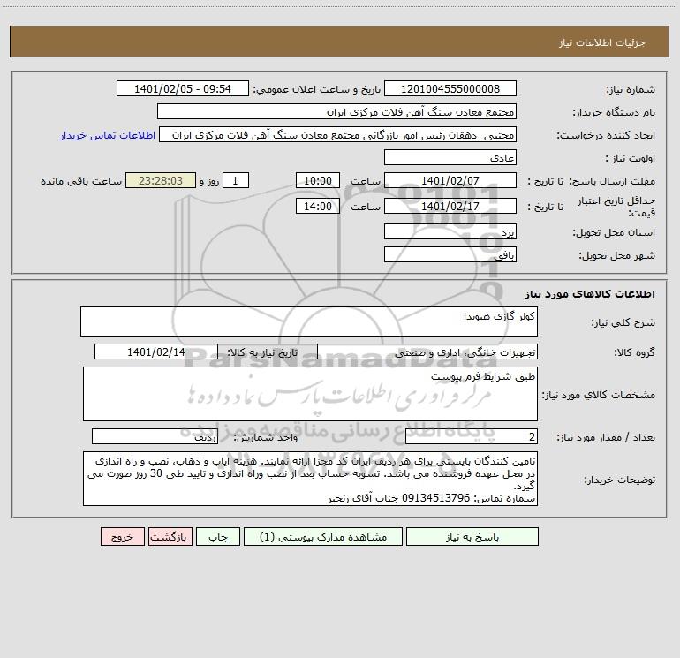Click the پاسخ به نیاز button
The height and width of the screenshot is (658, 680).
click(472, 536)
